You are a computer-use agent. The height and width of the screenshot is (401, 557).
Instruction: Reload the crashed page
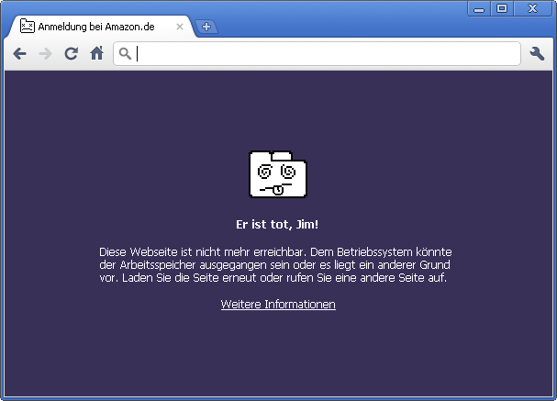click(71, 53)
